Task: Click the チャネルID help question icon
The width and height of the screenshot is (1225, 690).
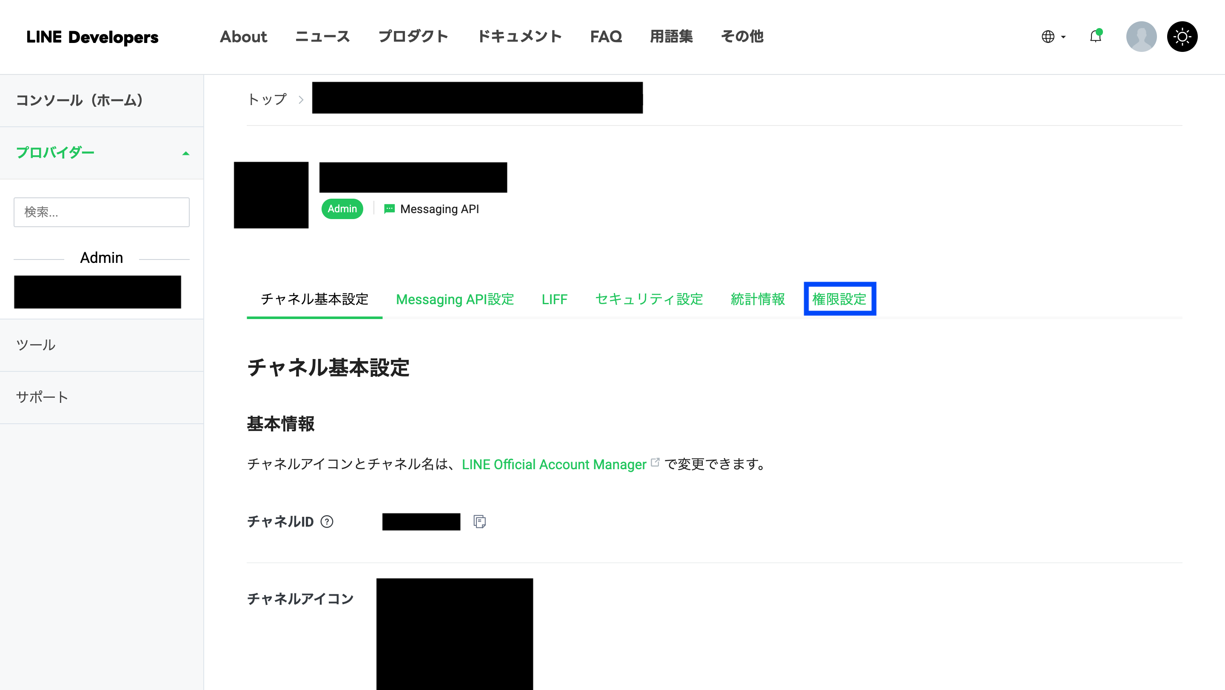Action: tap(327, 522)
